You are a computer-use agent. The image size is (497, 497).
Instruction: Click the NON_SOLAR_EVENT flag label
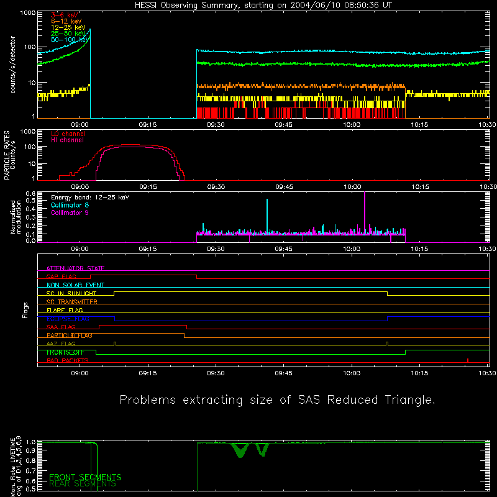pyautogui.click(x=75, y=285)
